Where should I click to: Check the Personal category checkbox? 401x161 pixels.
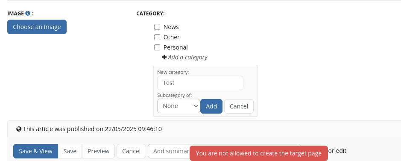pos(157,47)
